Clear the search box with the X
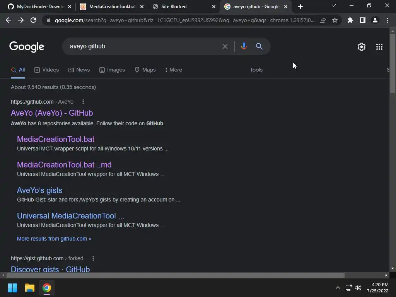Screen dimensions: 396x297 tap(225, 46)
